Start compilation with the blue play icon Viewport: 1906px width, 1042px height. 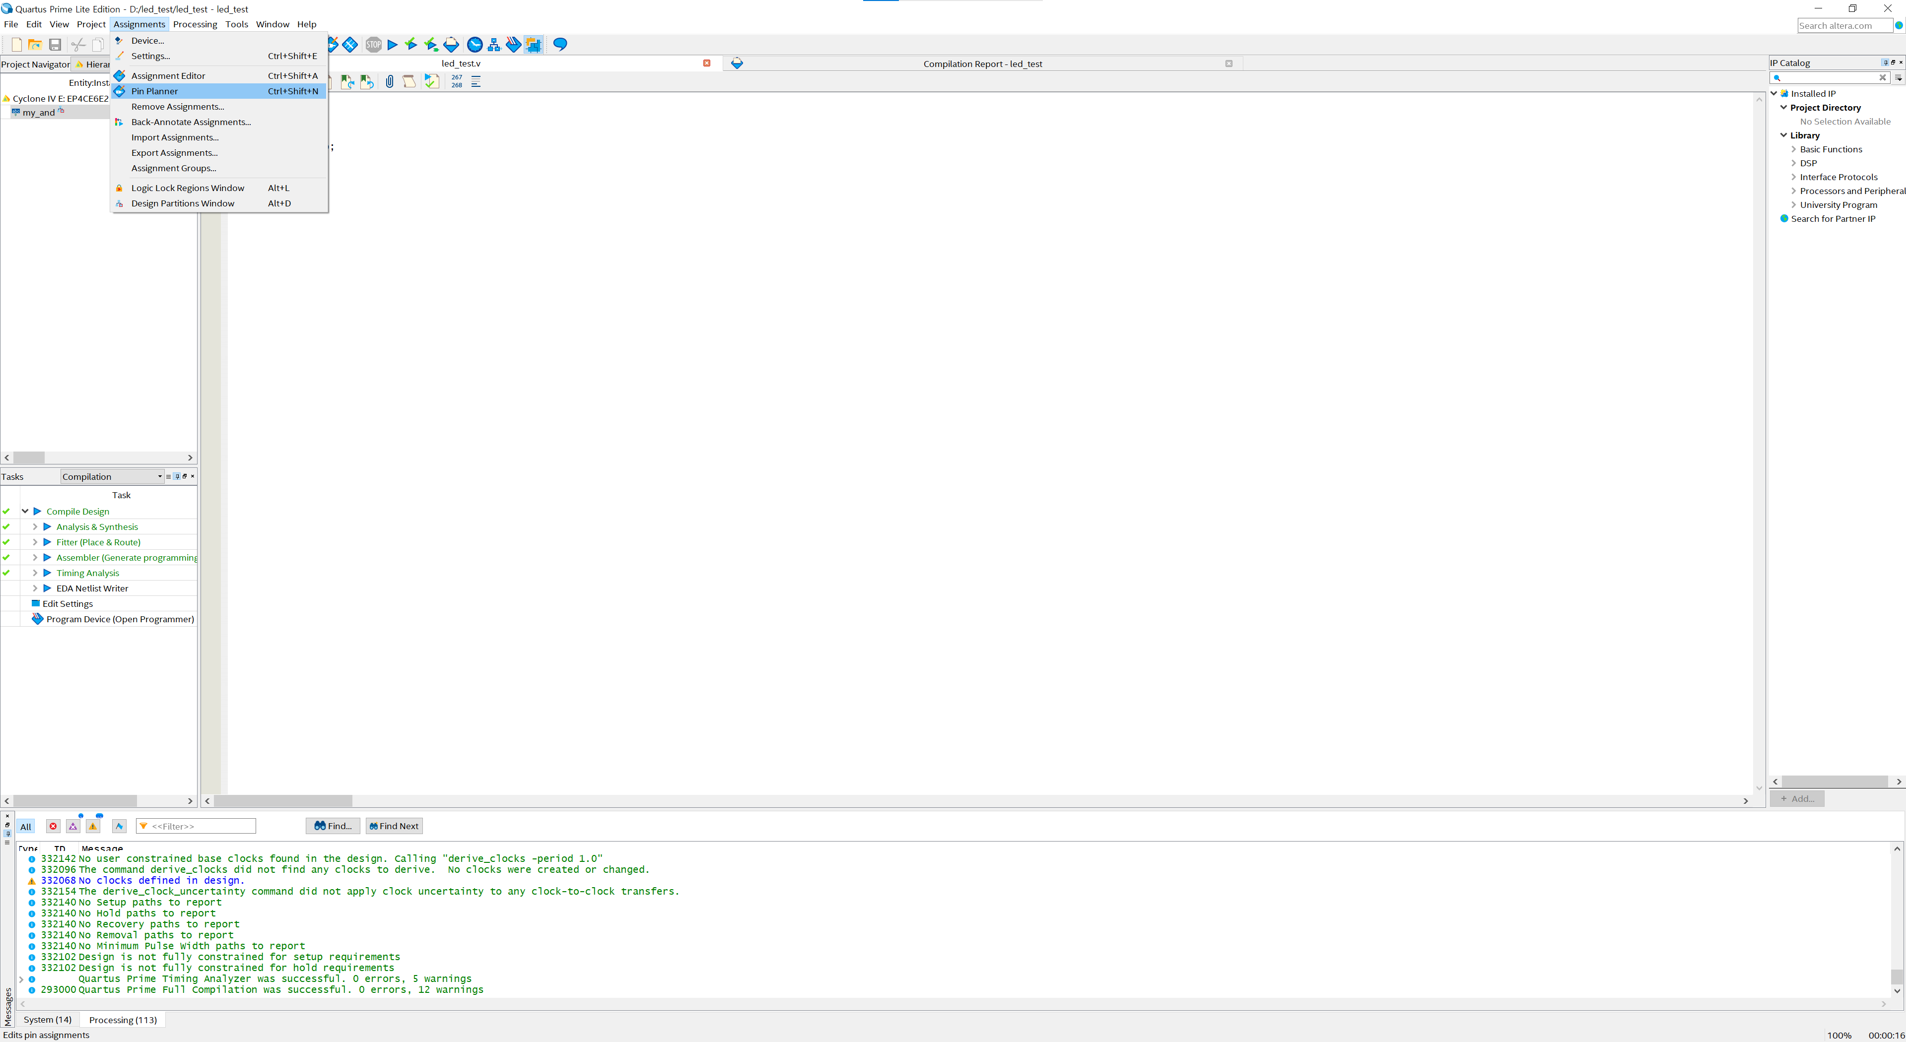pyautogui.click(x=392, y=44)
